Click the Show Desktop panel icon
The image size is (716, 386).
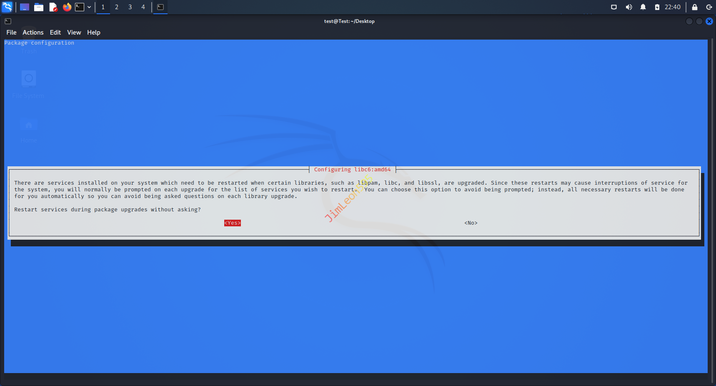pos(25,7)
